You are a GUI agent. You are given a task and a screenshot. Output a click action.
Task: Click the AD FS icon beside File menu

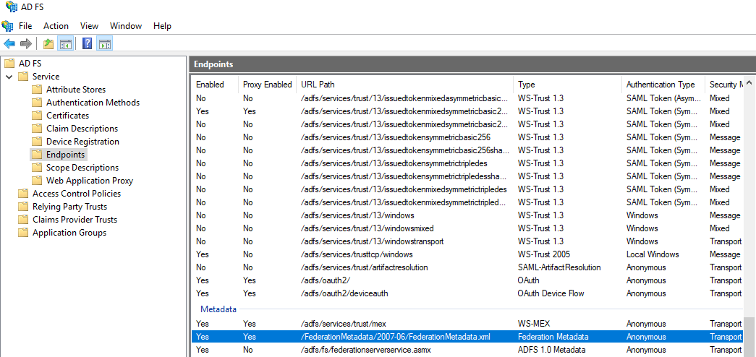click(x=7, y=25)
